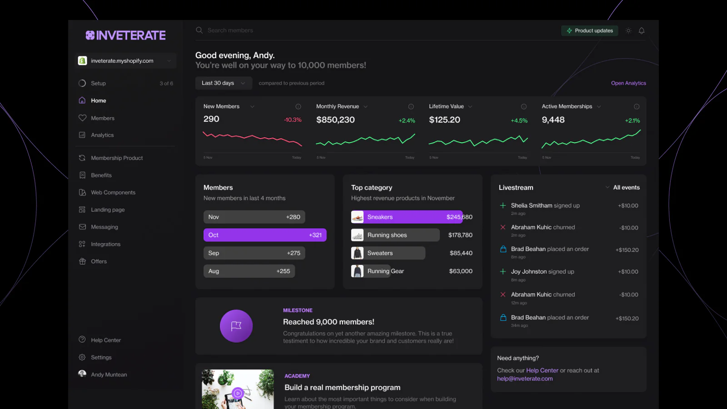The width and height of the screenshot is (727, 409).
Task: Click the Web Components icon
Action: (82, 192)
